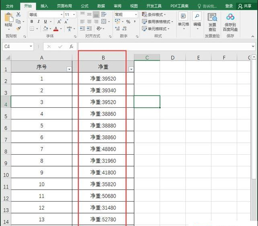This screenshot has width=258, height=226.
Task: Click the percent style icon
Action: click(128, 22)
